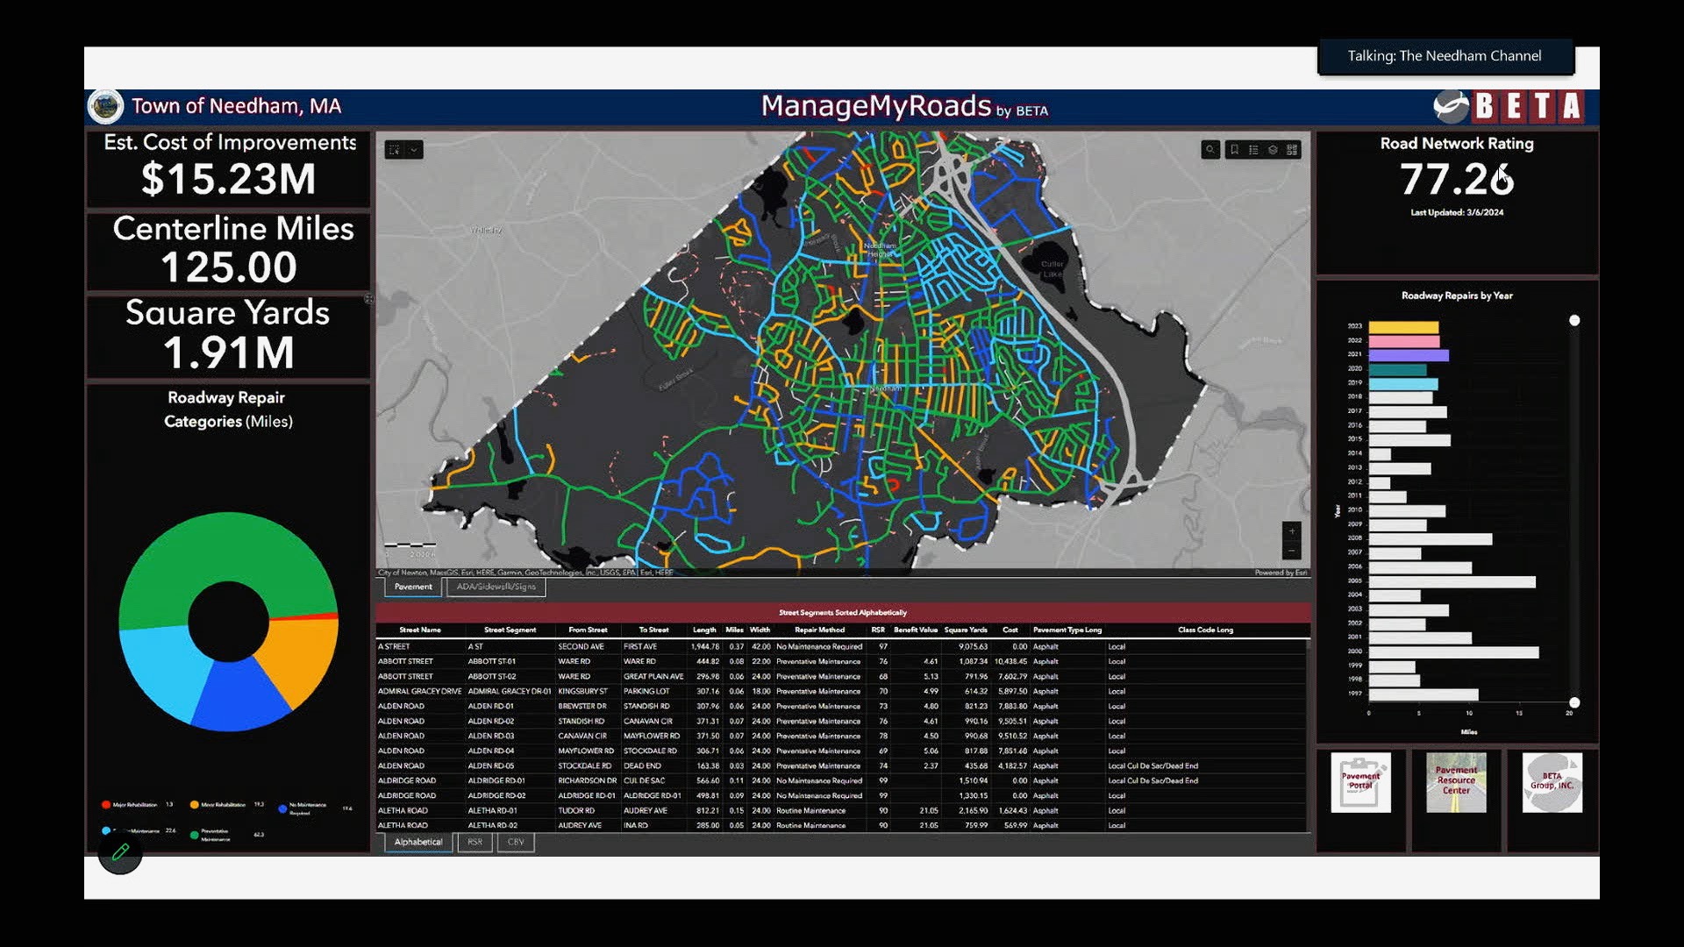Image resolution: width=1684 pixels, height=947 pixels.
Task: Click the green pencil annotation button
Action: (120, 851)
